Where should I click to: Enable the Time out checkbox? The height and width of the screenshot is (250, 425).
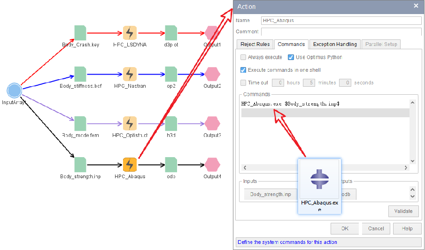243,83
